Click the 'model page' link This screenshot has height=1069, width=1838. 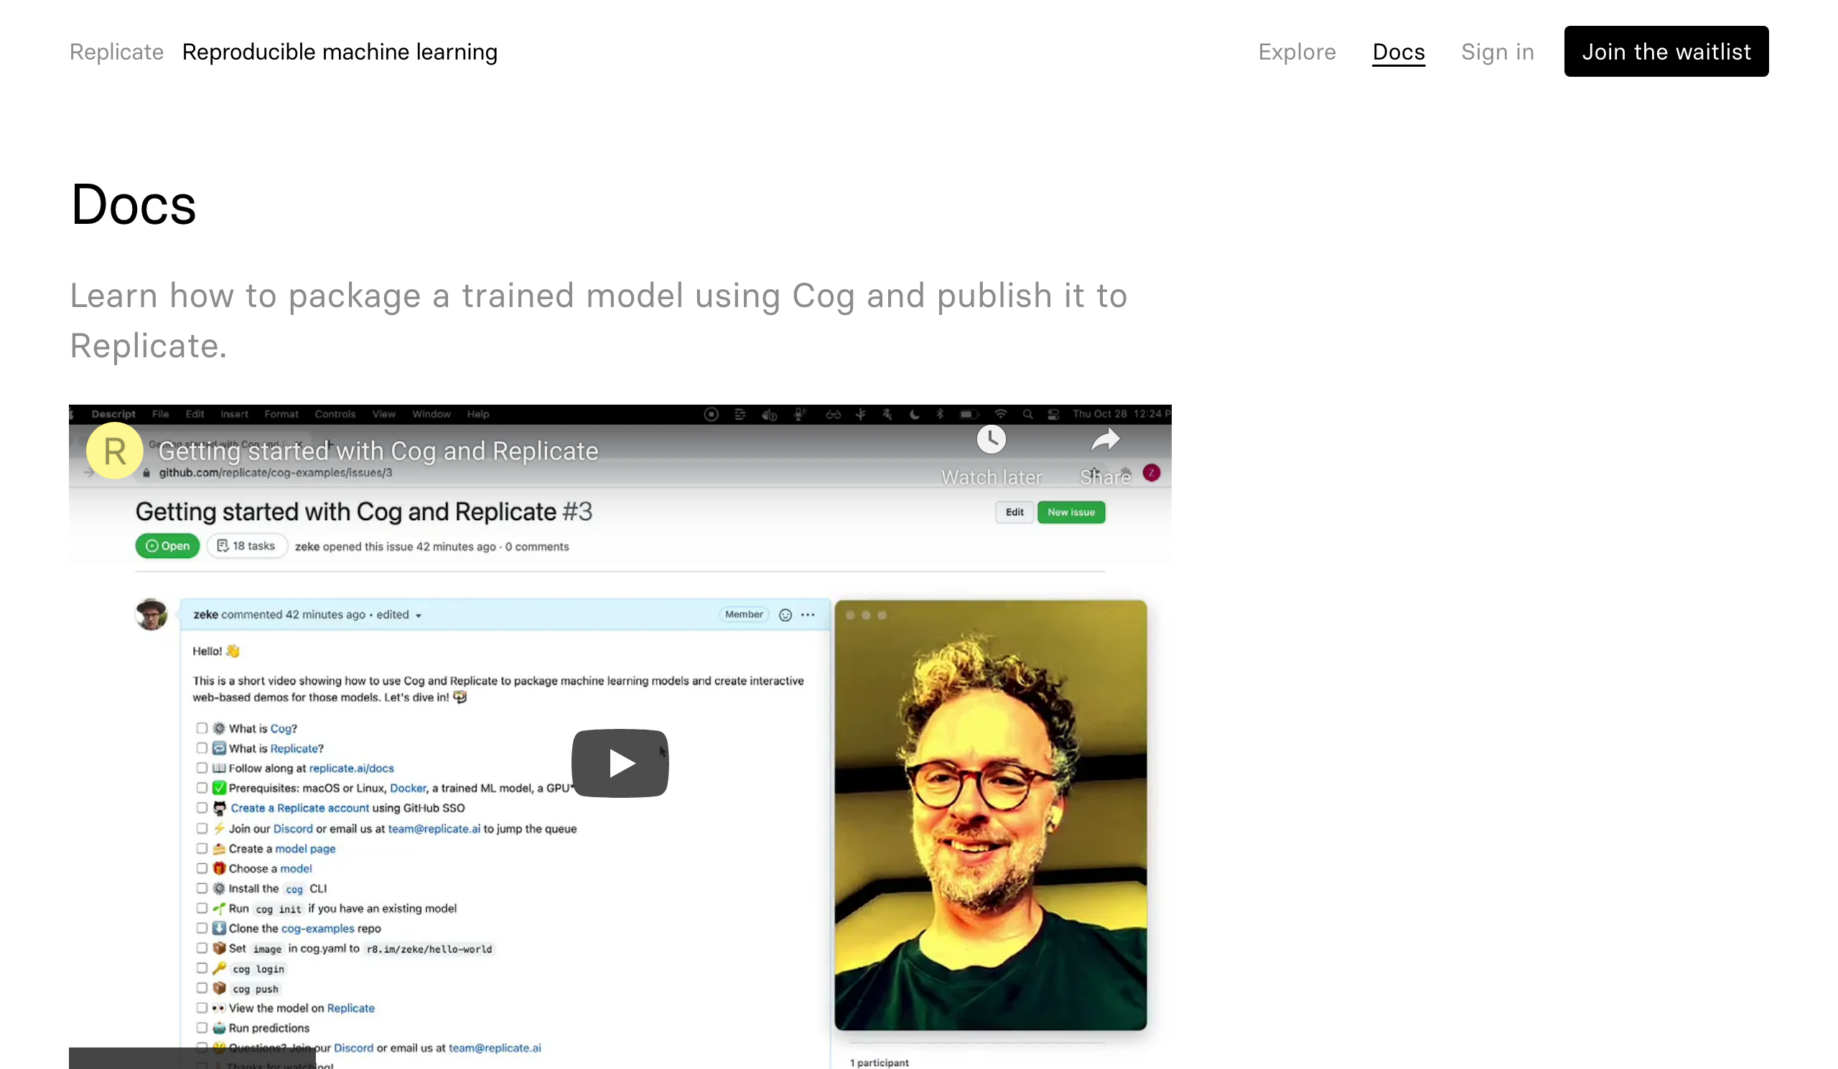pyautogui.click(x=305, y=849)
